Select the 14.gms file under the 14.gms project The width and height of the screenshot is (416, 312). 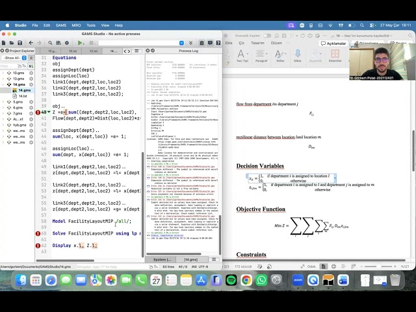tap(24, 90)
